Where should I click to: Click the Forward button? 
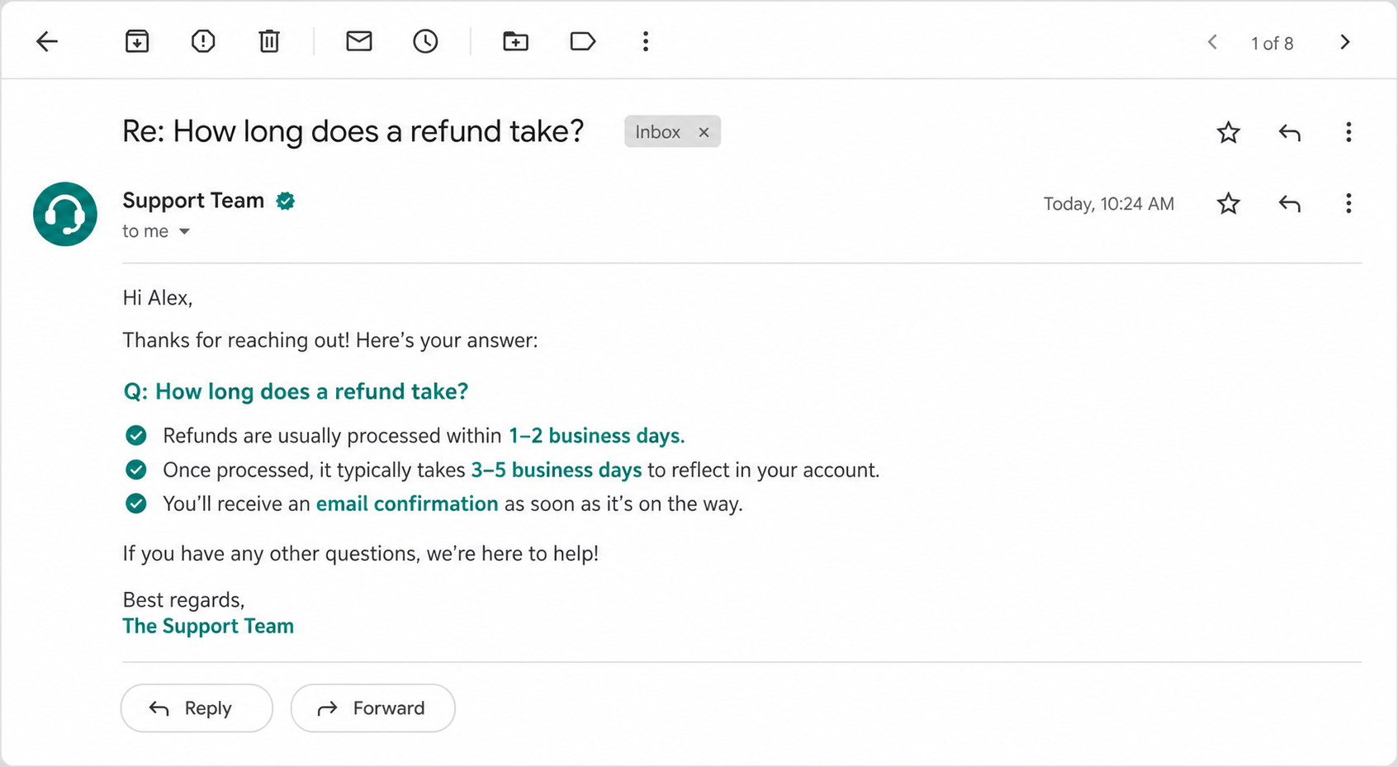pyautogui.click(x=372, y=708)
